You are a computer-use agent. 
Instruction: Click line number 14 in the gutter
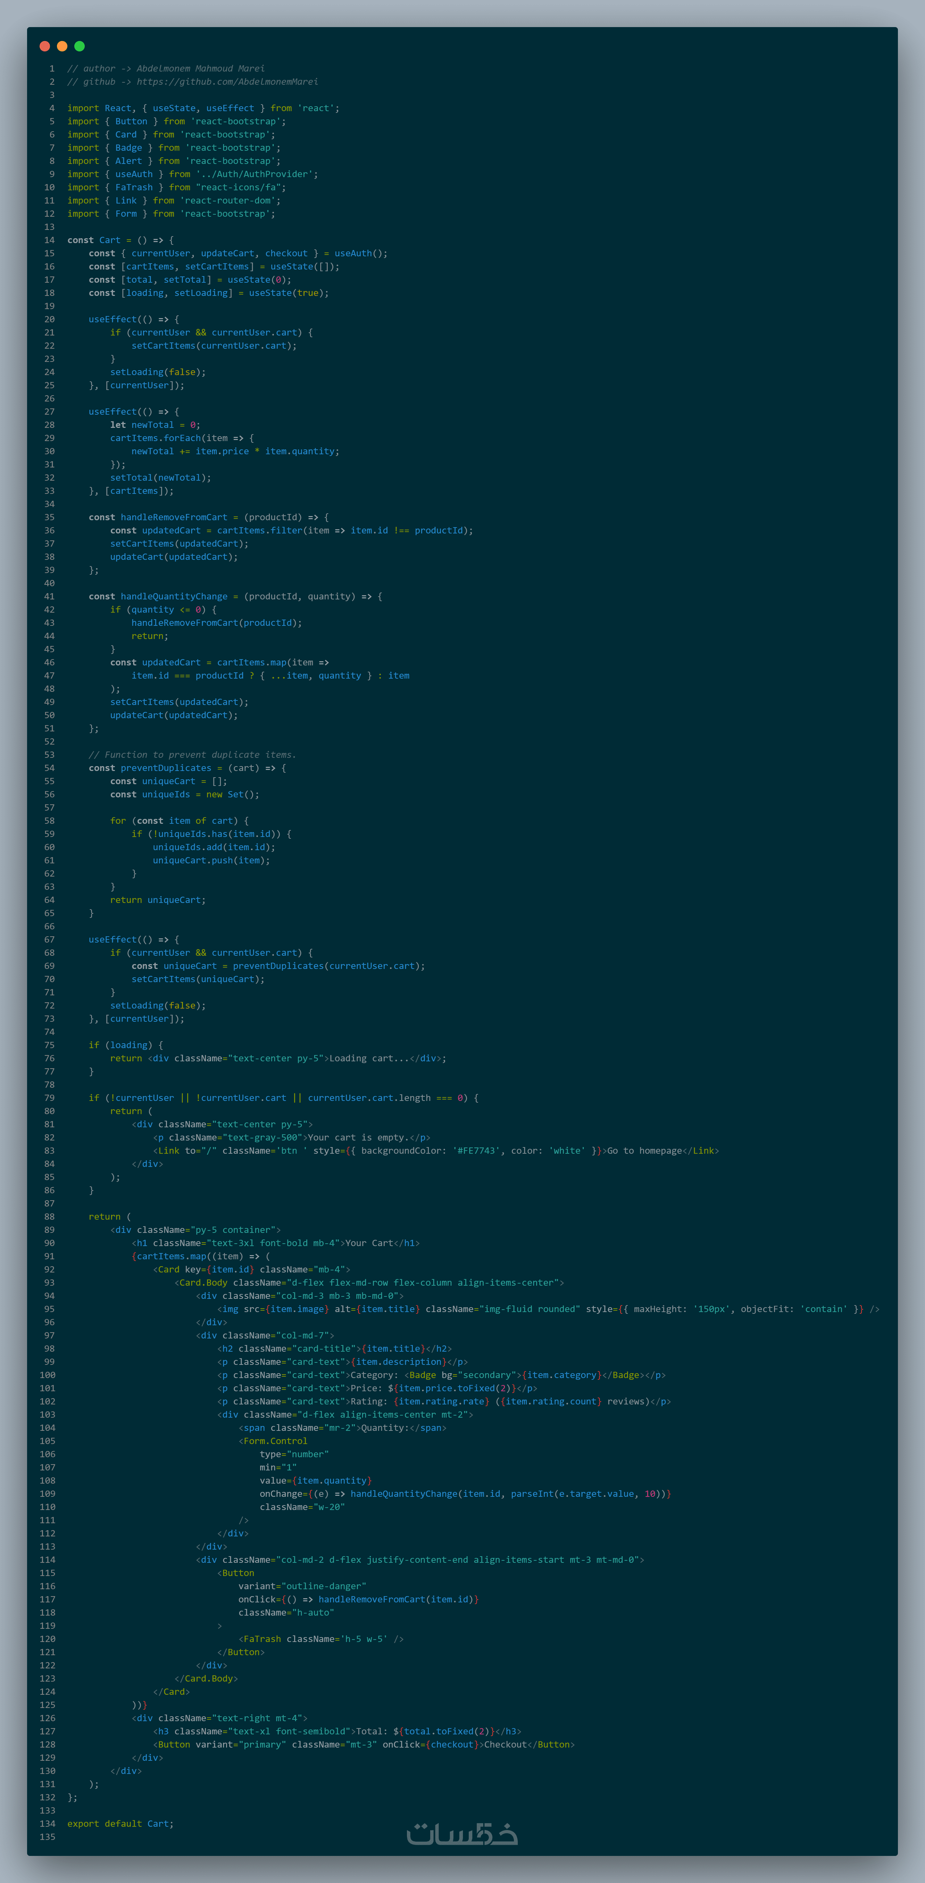[49, 240]
